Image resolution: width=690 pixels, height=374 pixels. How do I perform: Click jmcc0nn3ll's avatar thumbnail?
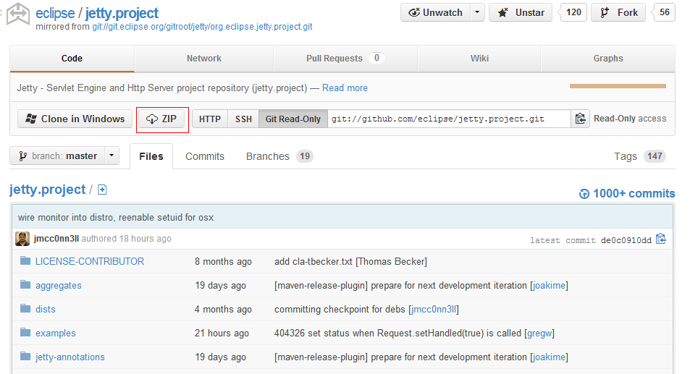tap(22, 239)
